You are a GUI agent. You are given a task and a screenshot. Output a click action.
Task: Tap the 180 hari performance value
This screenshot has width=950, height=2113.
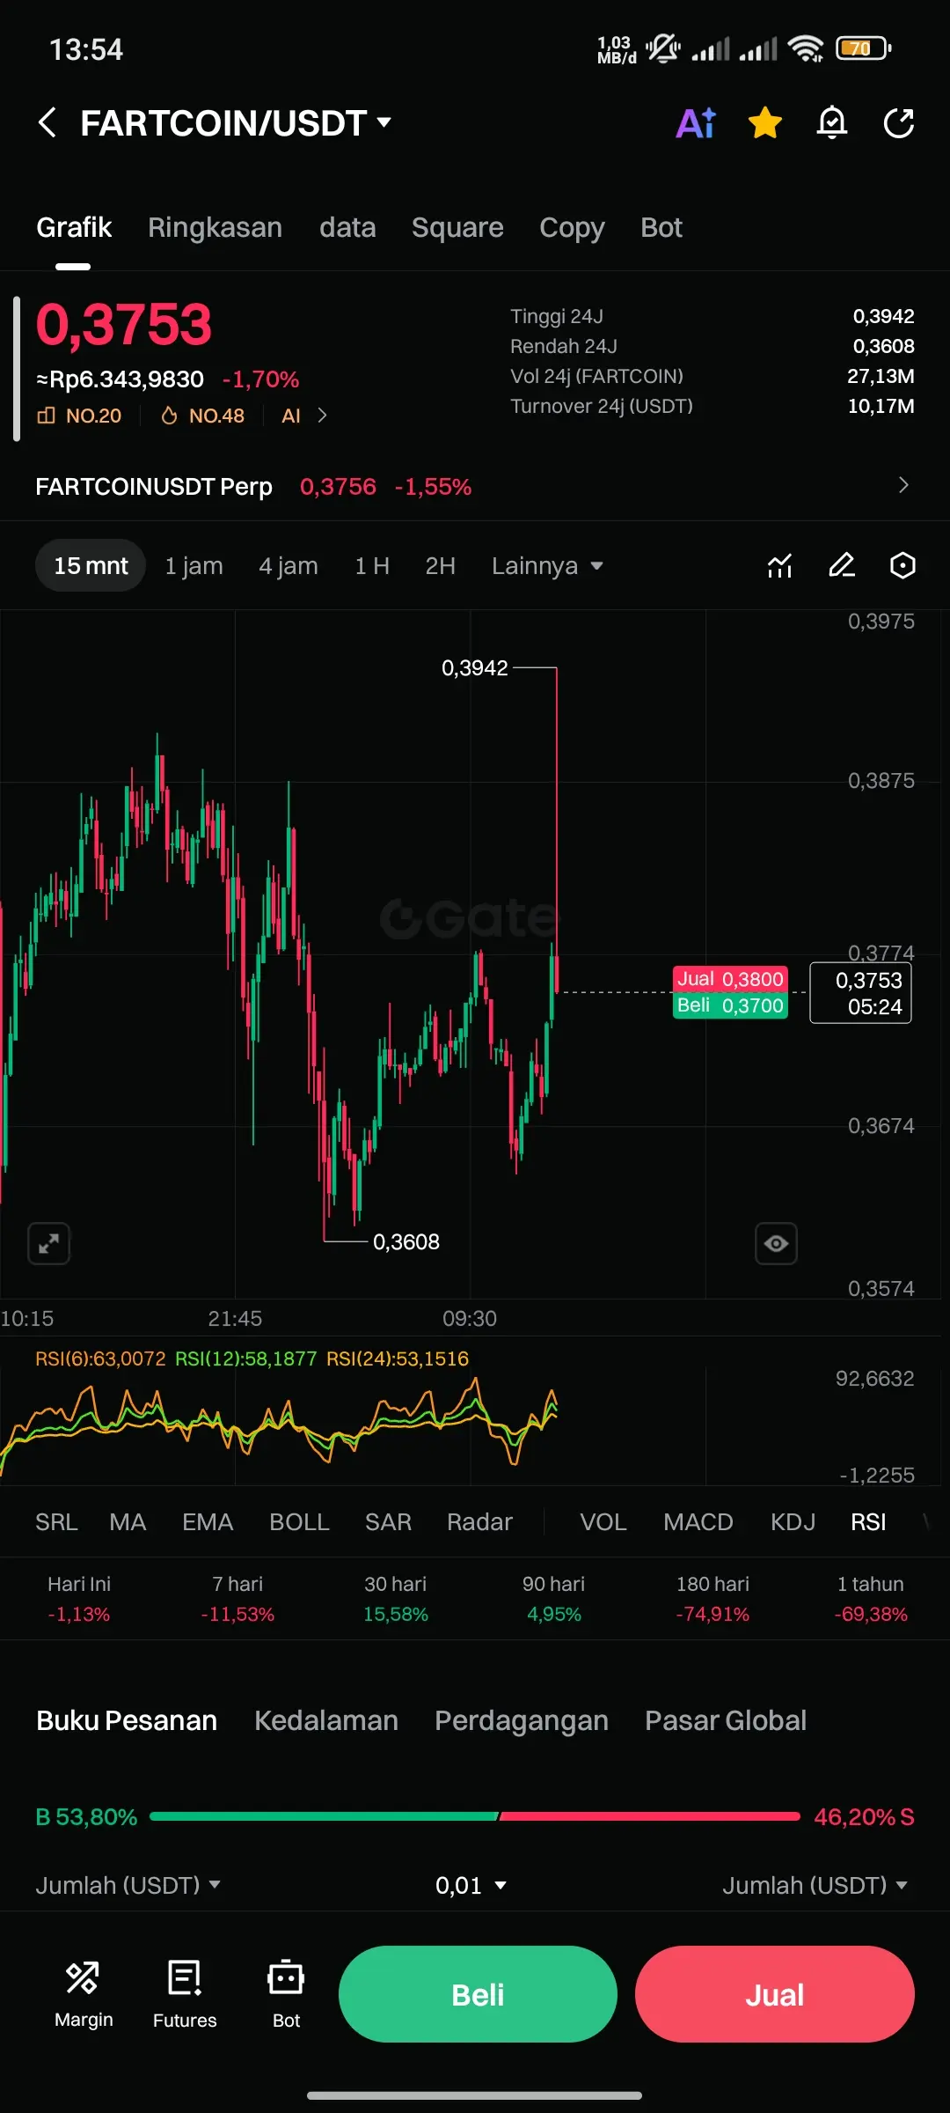click(712, 1614)
